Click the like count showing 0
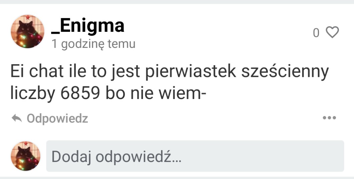This screenshot has height=179, width=354. pyautogui.click(x=316, y=33)
